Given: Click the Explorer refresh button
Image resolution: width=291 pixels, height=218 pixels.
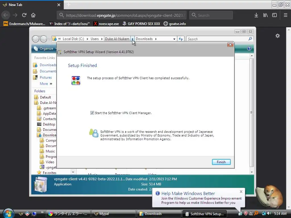Looking at the screenshot, I should coord(180,39).
